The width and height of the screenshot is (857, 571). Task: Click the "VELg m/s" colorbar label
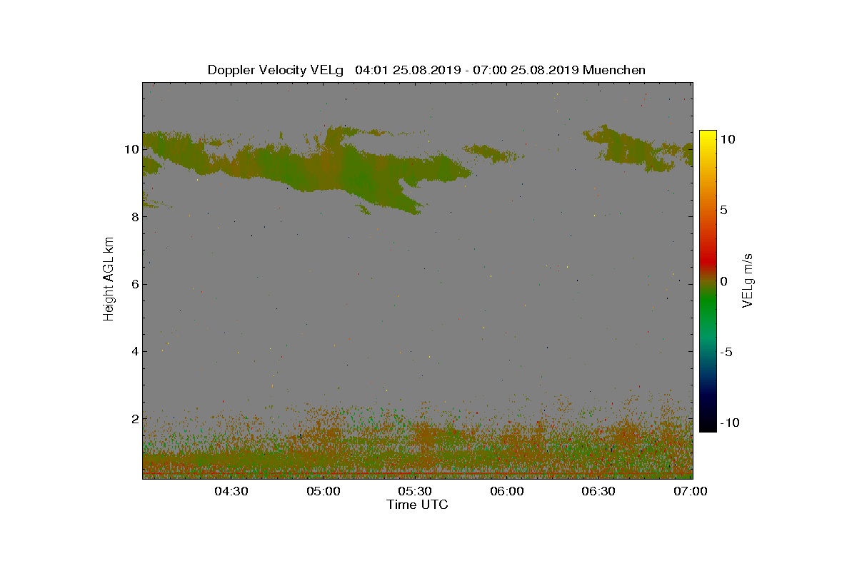click(x=748, y=280)
